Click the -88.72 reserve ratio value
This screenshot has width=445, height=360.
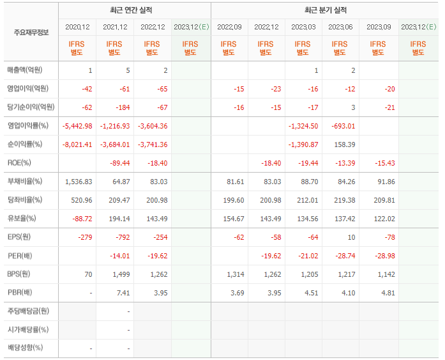point(82,219)
